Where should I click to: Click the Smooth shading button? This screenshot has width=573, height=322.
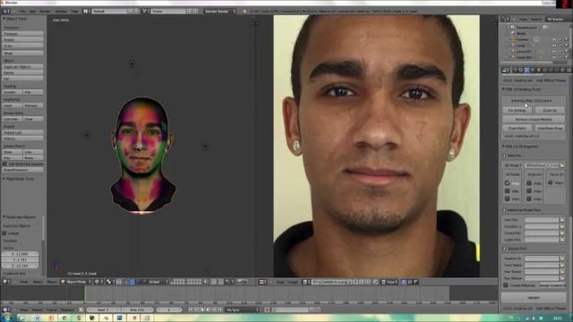click(x=12, y=92)
